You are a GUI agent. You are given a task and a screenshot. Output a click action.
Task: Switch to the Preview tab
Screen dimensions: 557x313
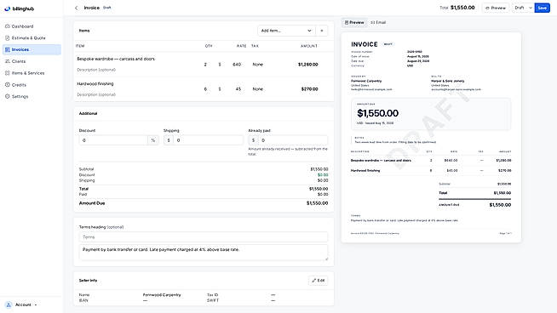(x=354, y=22)
